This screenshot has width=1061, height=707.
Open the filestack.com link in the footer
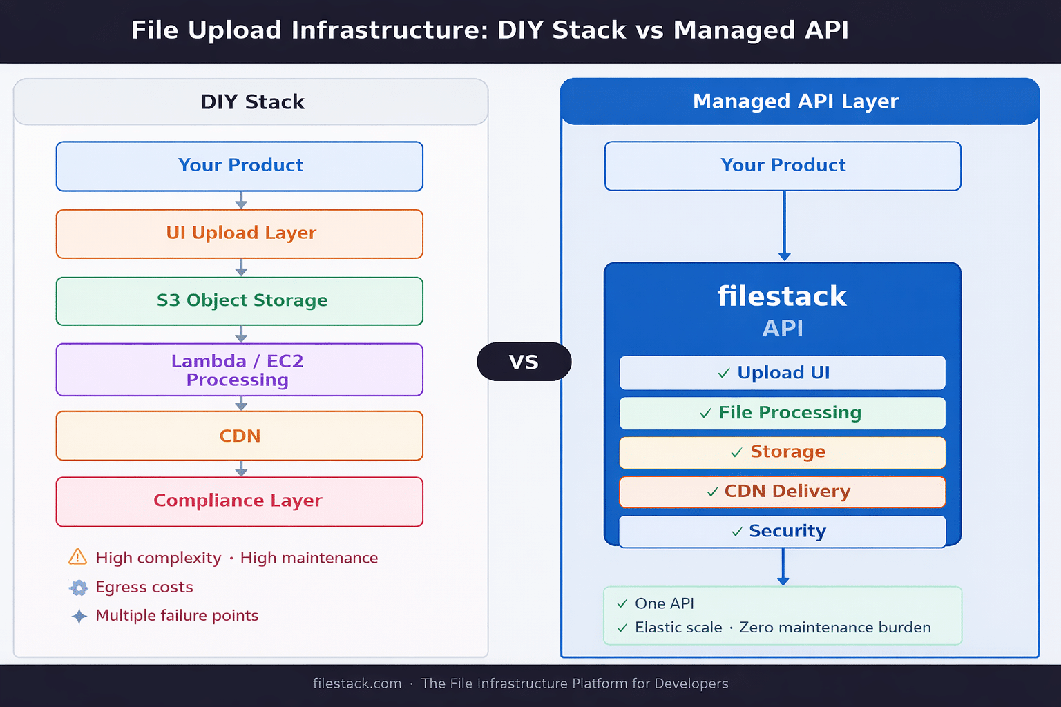pos(357,684)
